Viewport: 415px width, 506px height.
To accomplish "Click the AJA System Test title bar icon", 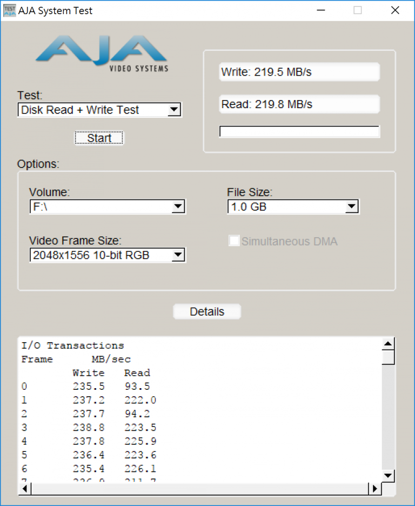I will 9,10.
